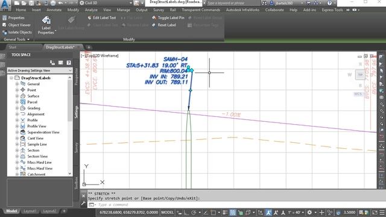
Task: Open the Modify ribbon tab
Action: [73, 10]
